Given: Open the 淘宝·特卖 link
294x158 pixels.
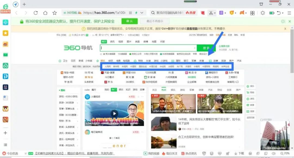Looking at the screenshot, I should [x=68, y=73].
